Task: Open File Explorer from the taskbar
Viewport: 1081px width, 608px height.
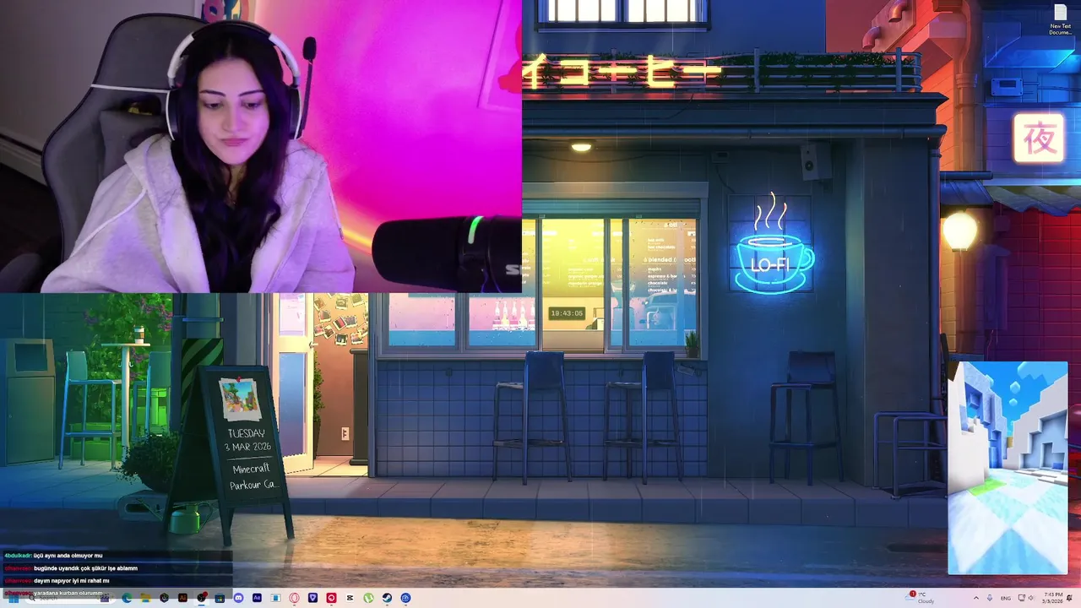Action: [x=145, y=598]
